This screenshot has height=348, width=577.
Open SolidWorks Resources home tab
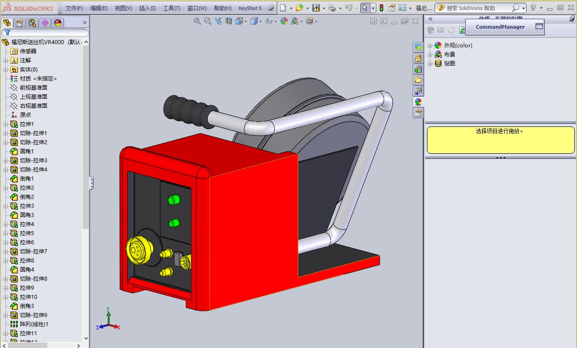[418, 58]
